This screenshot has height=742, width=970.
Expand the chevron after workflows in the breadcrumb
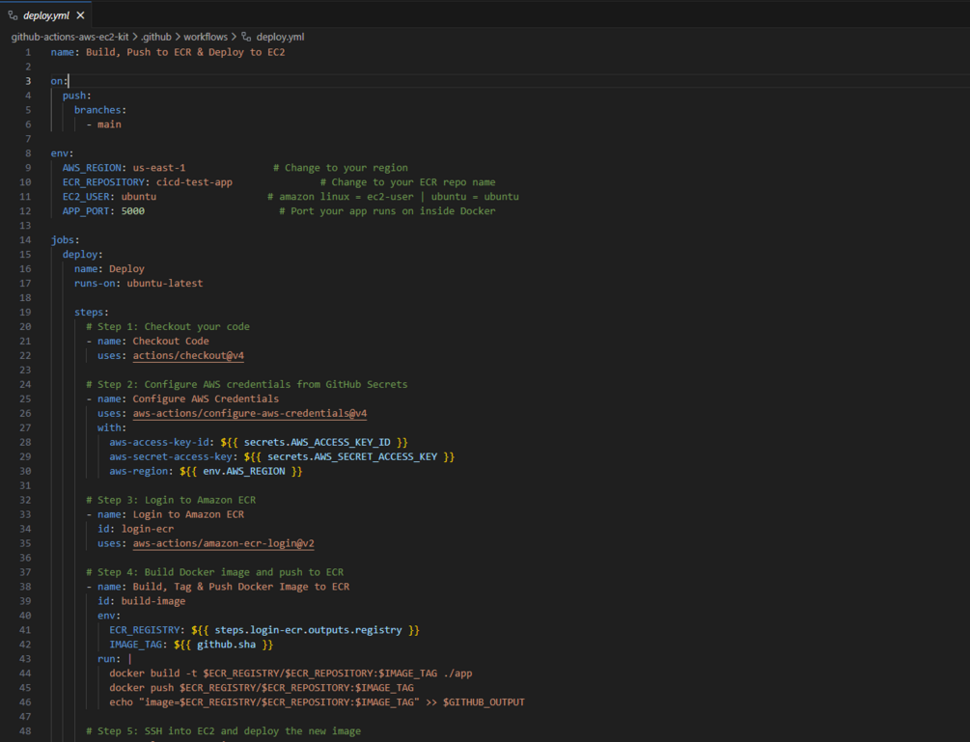tap(234, 37)
